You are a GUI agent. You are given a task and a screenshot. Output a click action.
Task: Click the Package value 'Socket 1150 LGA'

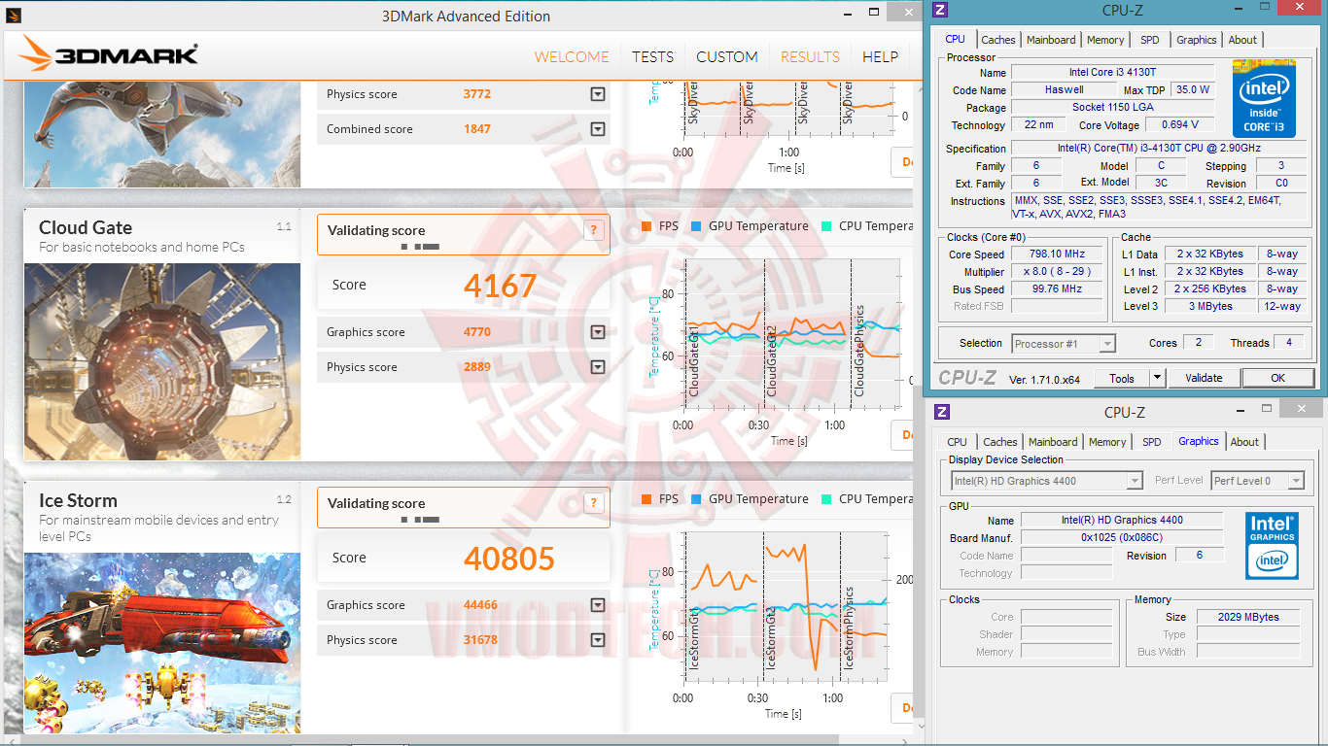[x=1113, y=108]
